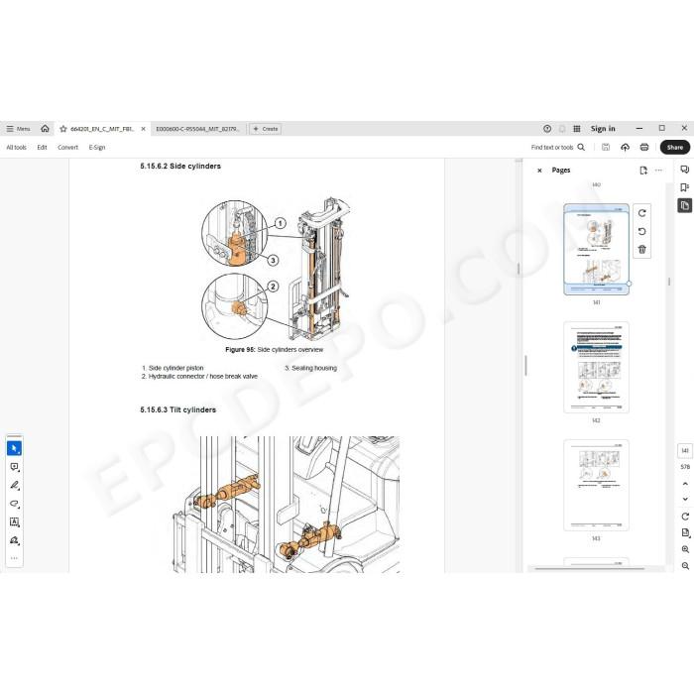Click text Sealing housing
The height and width of the screenshot is (694, 694).
[x=314, y=368]
